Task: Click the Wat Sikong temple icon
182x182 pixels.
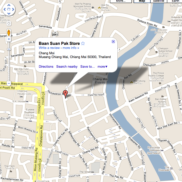Action: pyautogui.click(x=132, y=82)
